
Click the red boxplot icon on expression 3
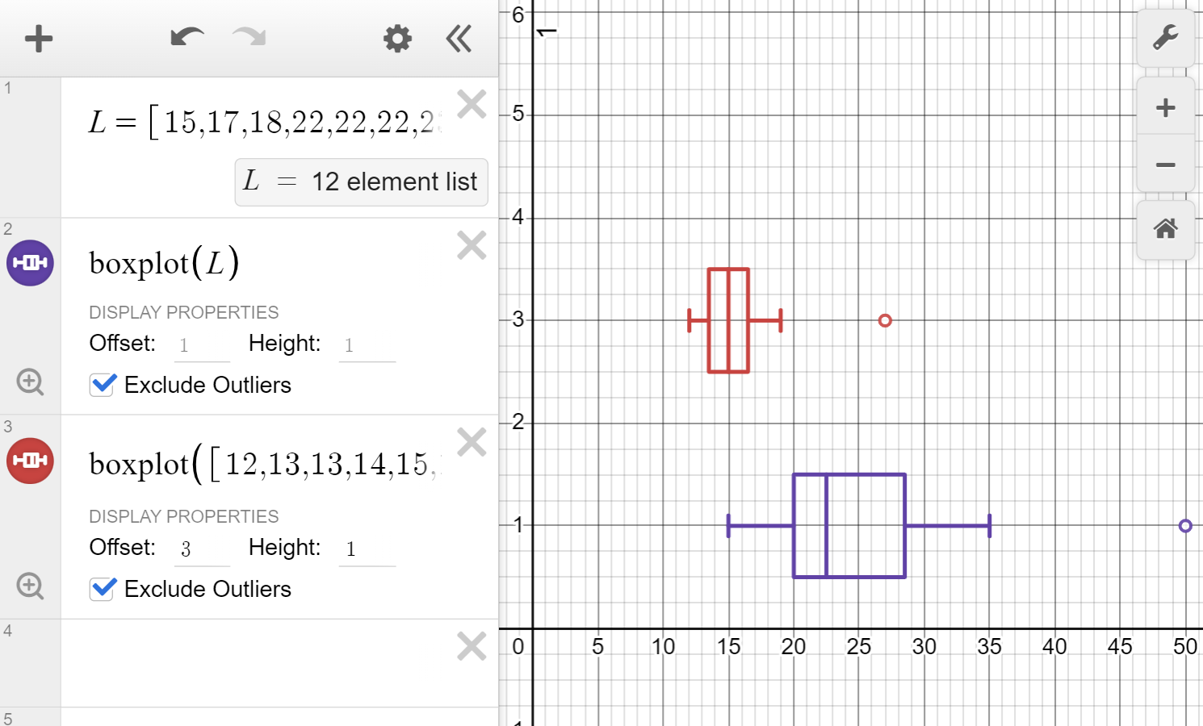30,461
